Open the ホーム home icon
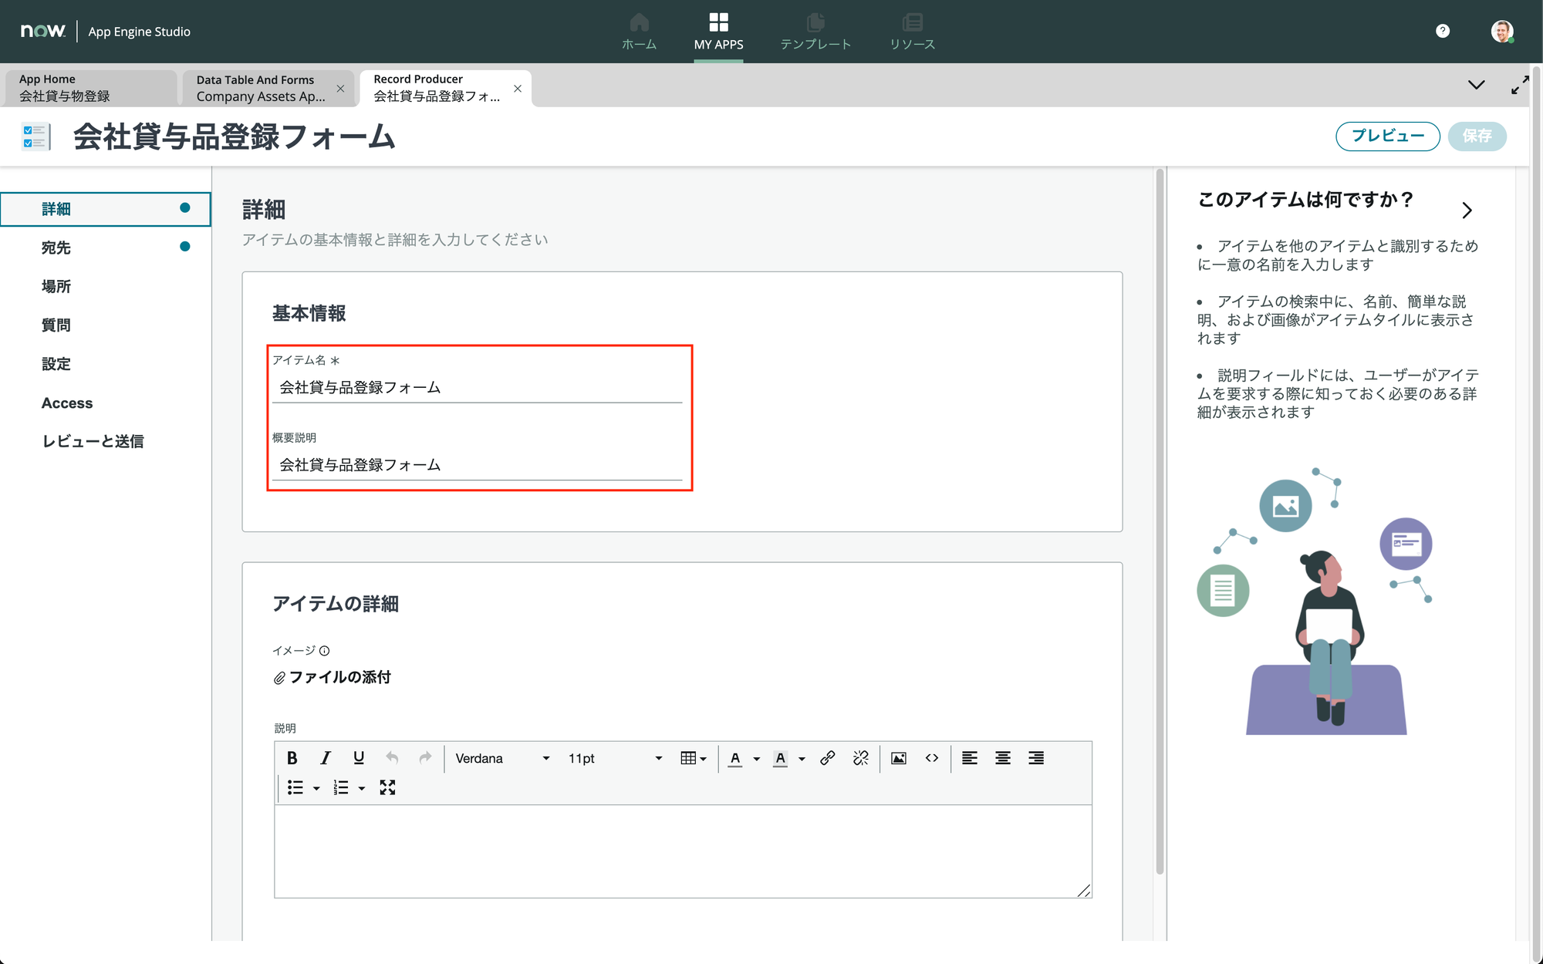Viewport: 1543px width, 964px height. tap(639, 32)
